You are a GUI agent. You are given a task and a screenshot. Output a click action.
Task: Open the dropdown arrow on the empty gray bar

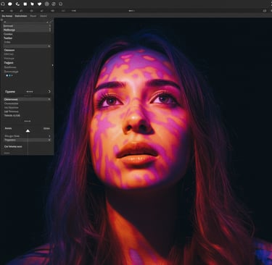tap(49, 46)
